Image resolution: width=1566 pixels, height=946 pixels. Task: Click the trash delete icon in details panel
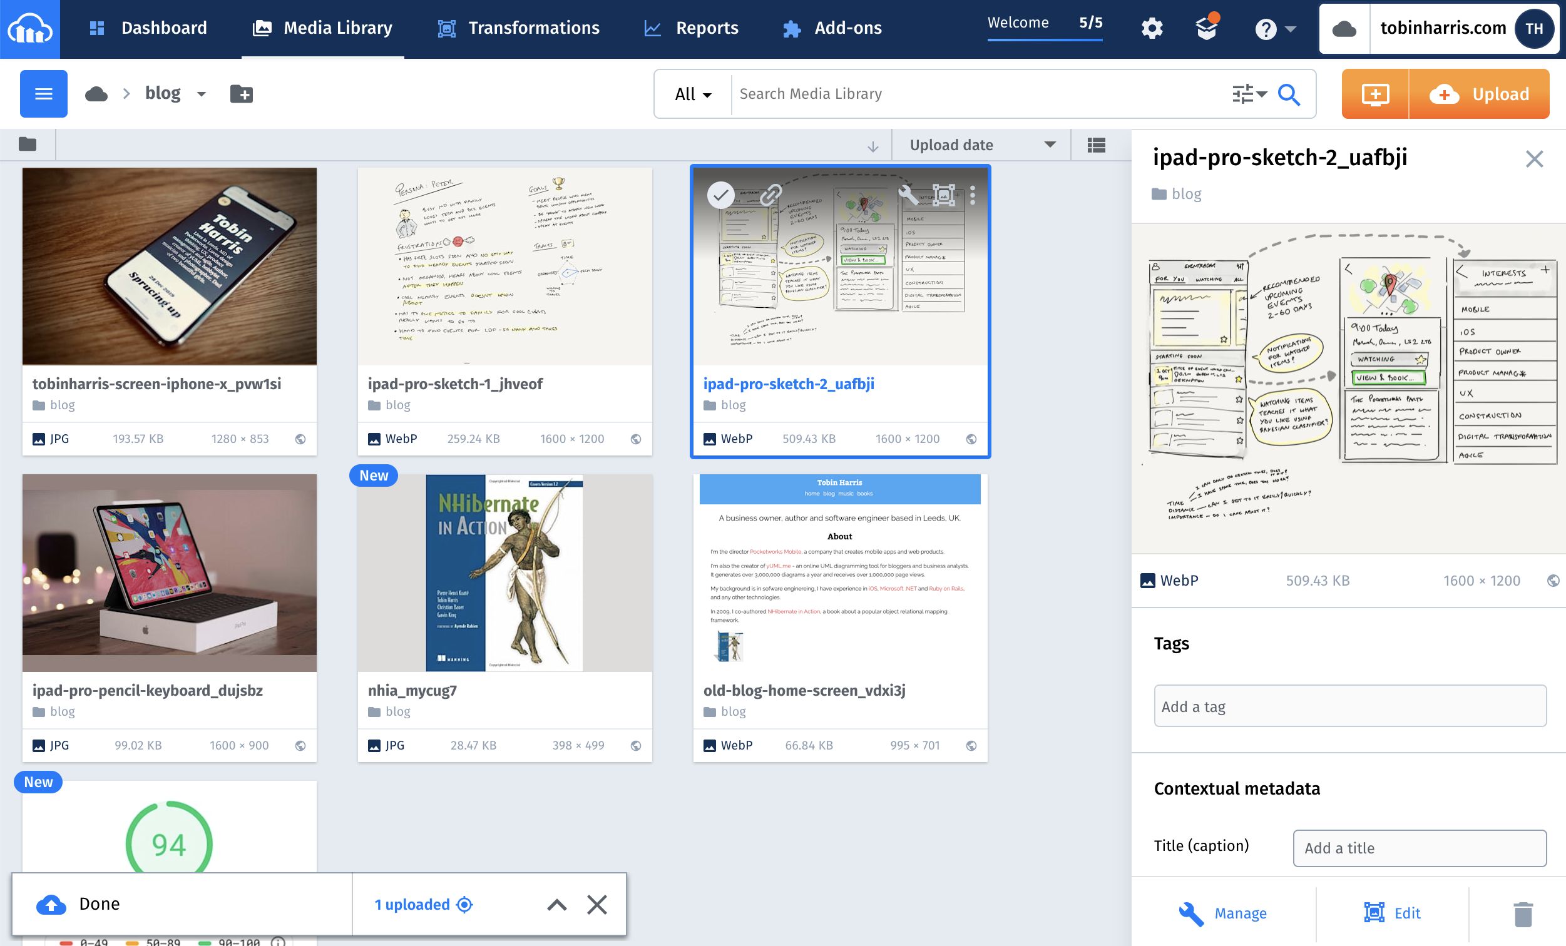click(1523, 913)
